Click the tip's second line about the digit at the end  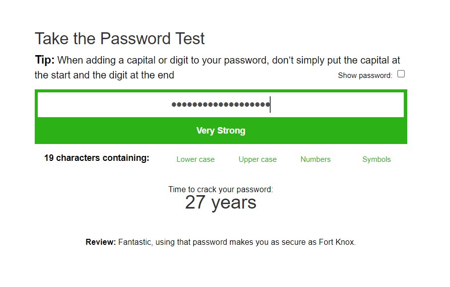pyautogui.click(x=104, y=75)
